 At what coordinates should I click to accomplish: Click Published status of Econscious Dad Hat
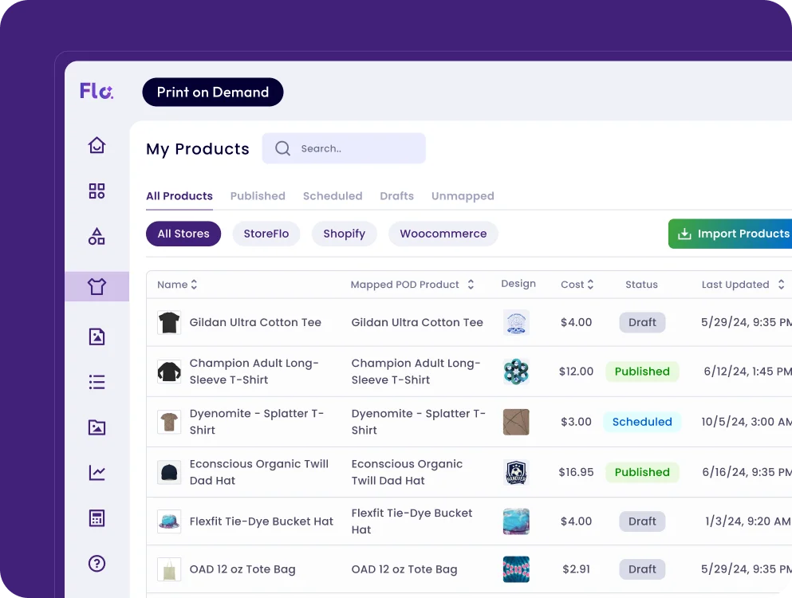pyautogui.click(x=642, y=472)
